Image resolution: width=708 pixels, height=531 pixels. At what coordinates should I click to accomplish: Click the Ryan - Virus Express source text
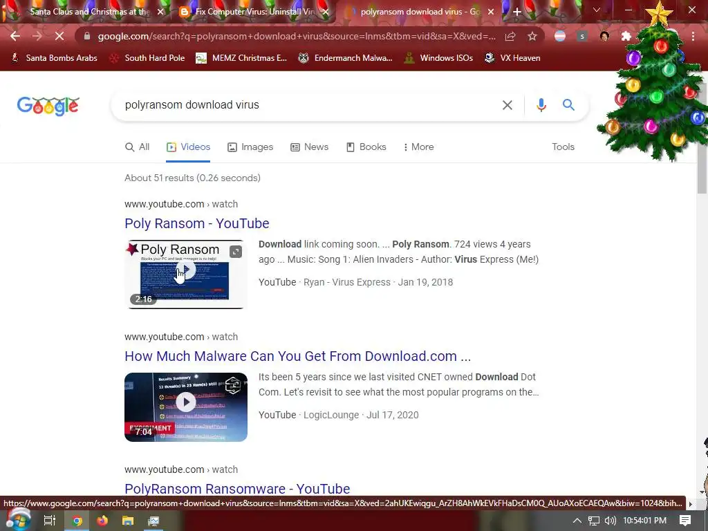(x=347, y=282)
